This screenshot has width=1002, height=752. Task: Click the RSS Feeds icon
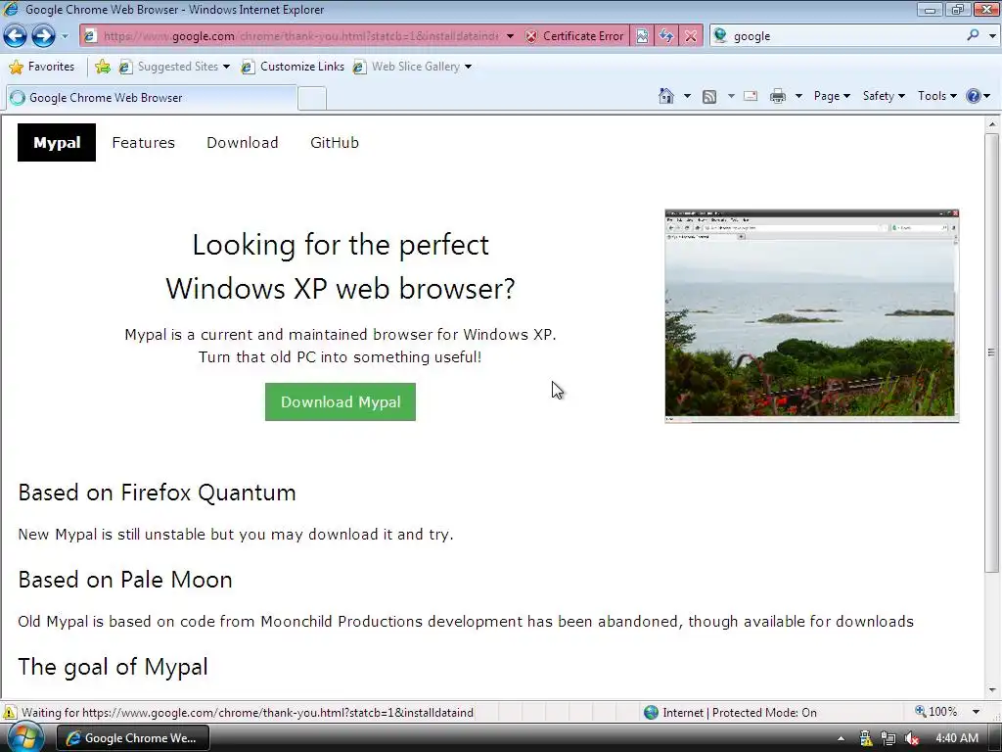(x=709, y=96)
